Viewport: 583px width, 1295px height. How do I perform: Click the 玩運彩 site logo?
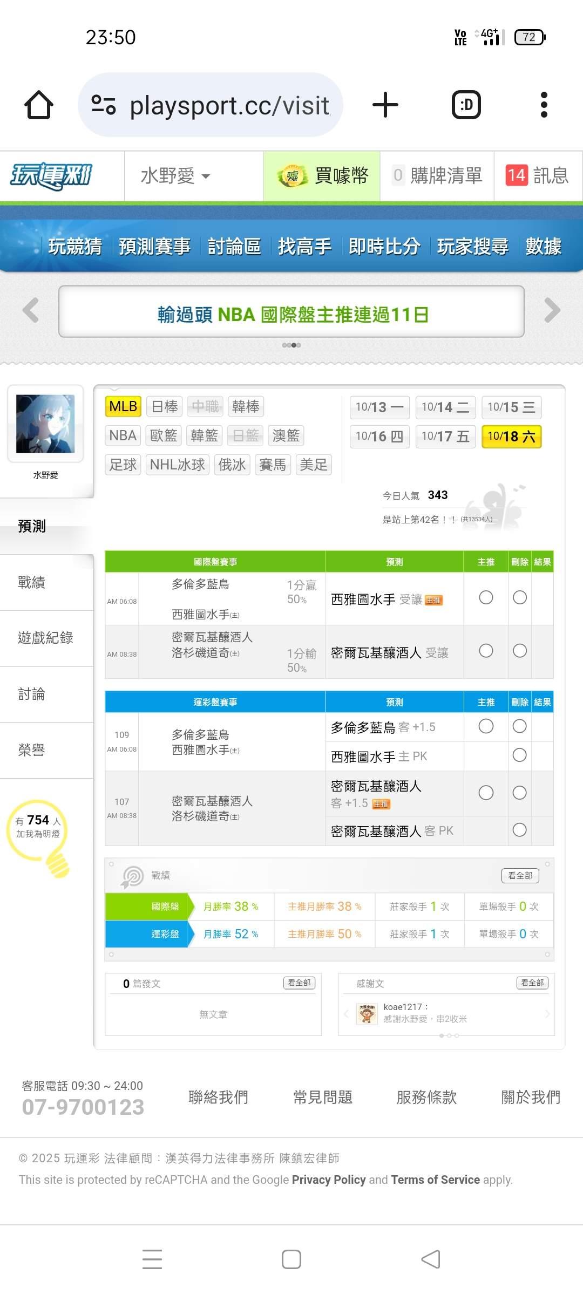tap(51, 176)
